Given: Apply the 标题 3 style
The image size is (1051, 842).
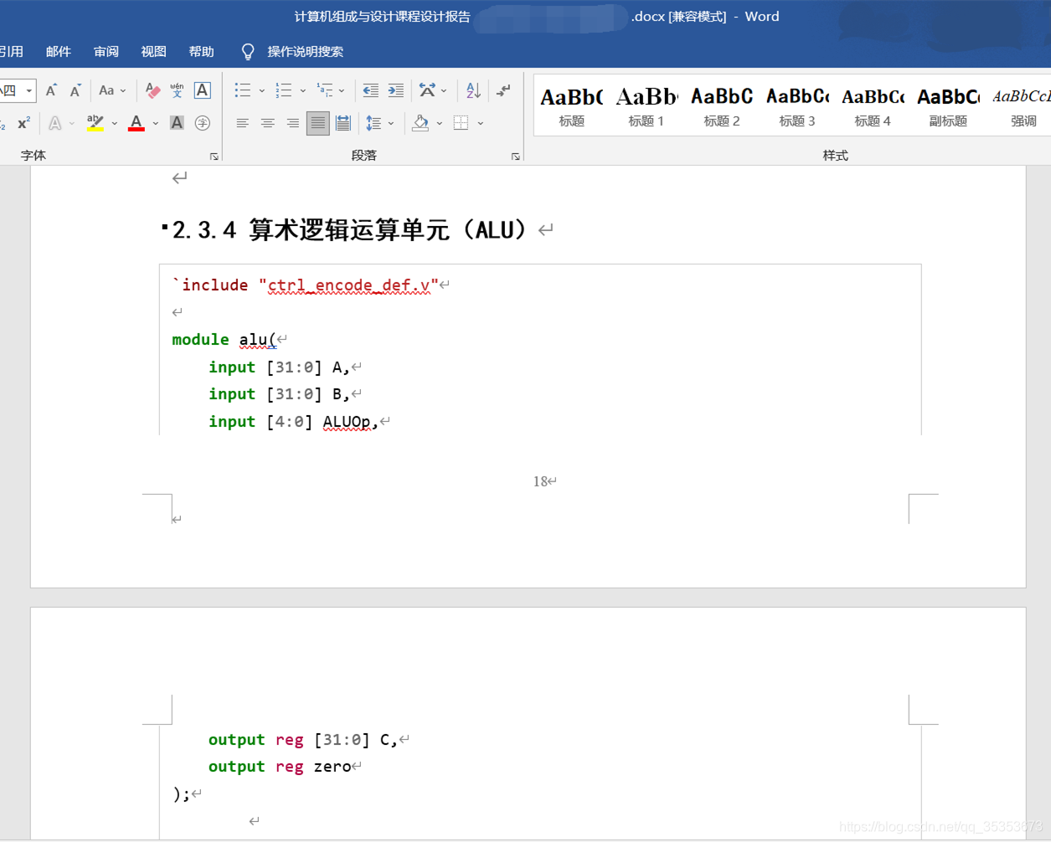Looking at the screenshot, I should [x=797, y=107].
